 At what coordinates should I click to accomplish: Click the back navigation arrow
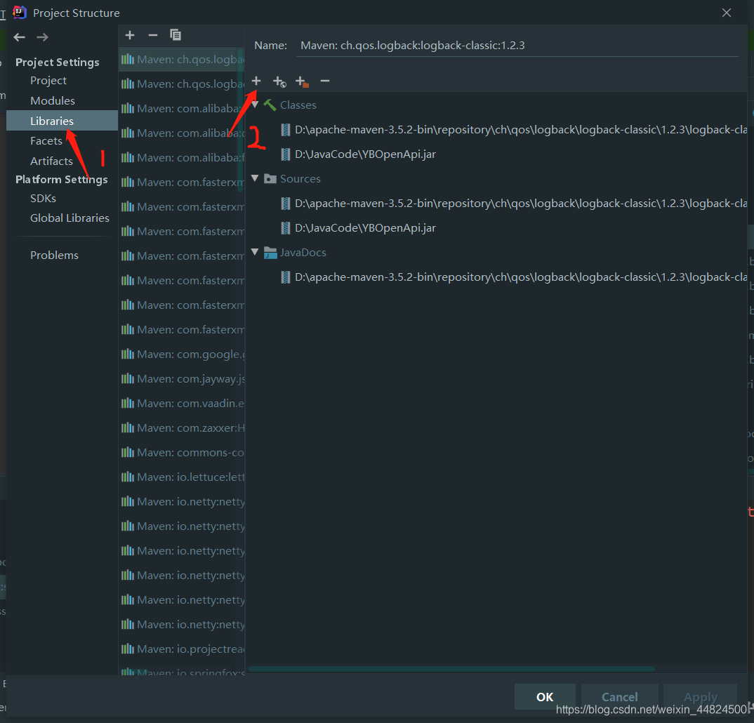point(19,37)
